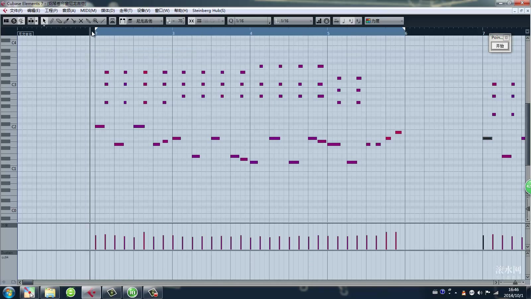Open the 设备(V) menu
Viewport: 531px width, 299px height.
[143, 11]
